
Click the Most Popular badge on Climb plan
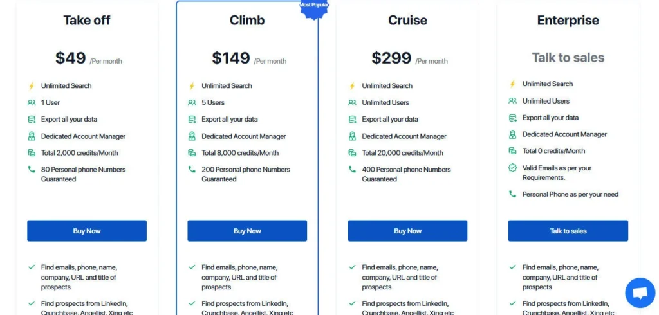coord(314,8)
